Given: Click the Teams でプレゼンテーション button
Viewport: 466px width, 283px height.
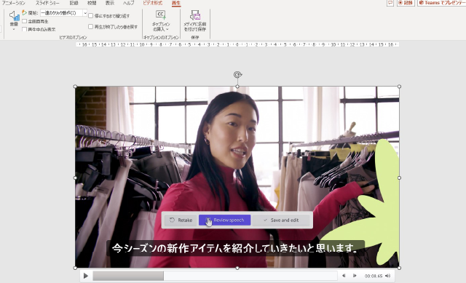Looking at the screenshot, I should point(442,3).
